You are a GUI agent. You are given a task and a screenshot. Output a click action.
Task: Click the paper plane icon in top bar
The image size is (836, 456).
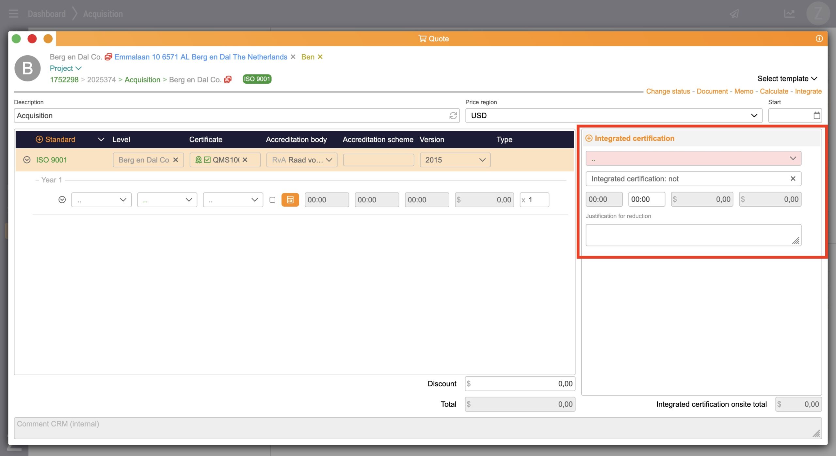tap(734, 14)
